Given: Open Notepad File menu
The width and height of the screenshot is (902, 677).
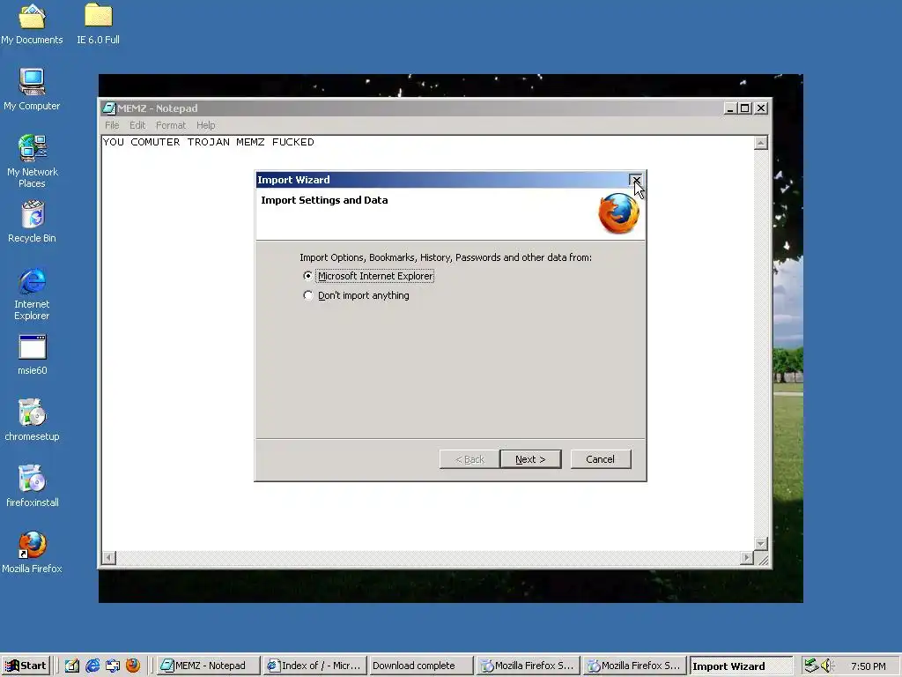Looking at the screenshot, I should (x=112, y=125).
